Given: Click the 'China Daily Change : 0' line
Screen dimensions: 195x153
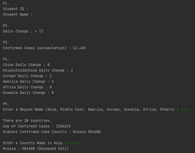Looking at the screenshot, I should click(26, 65).
